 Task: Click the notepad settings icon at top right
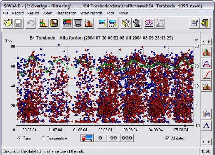(x=194, y=23)
